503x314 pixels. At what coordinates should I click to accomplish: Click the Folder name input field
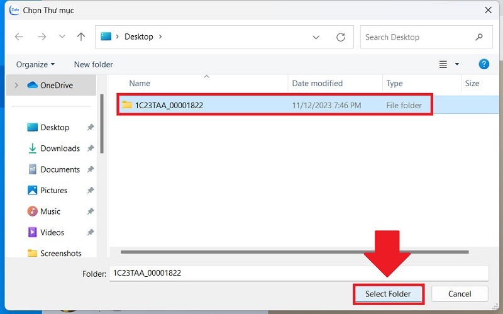[298, 273]
